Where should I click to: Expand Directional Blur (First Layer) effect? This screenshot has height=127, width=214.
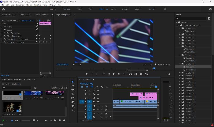2,39
